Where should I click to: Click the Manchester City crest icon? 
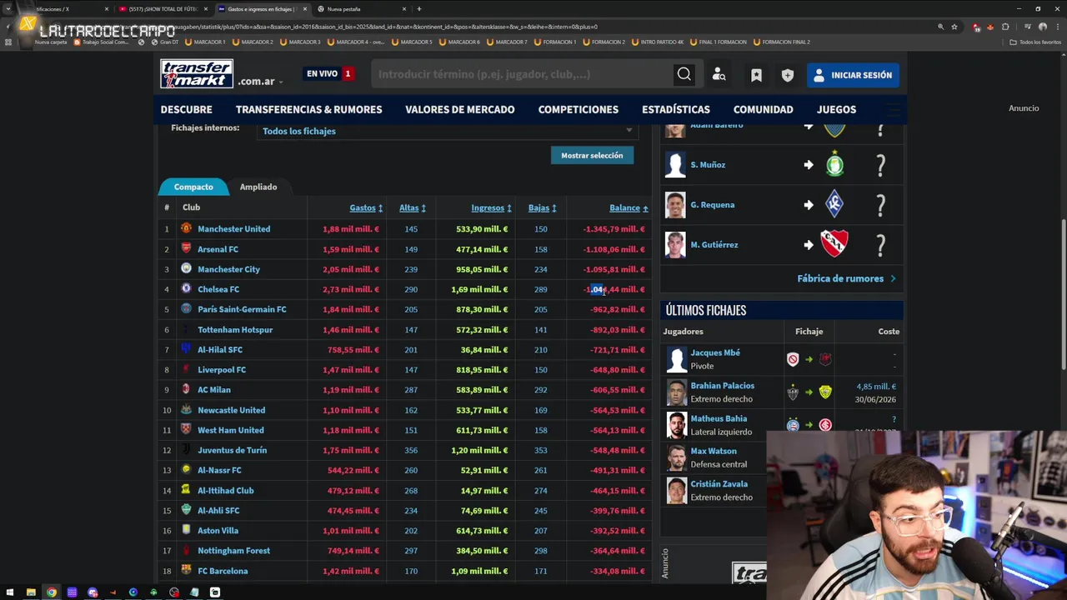[x=186, y=268]
